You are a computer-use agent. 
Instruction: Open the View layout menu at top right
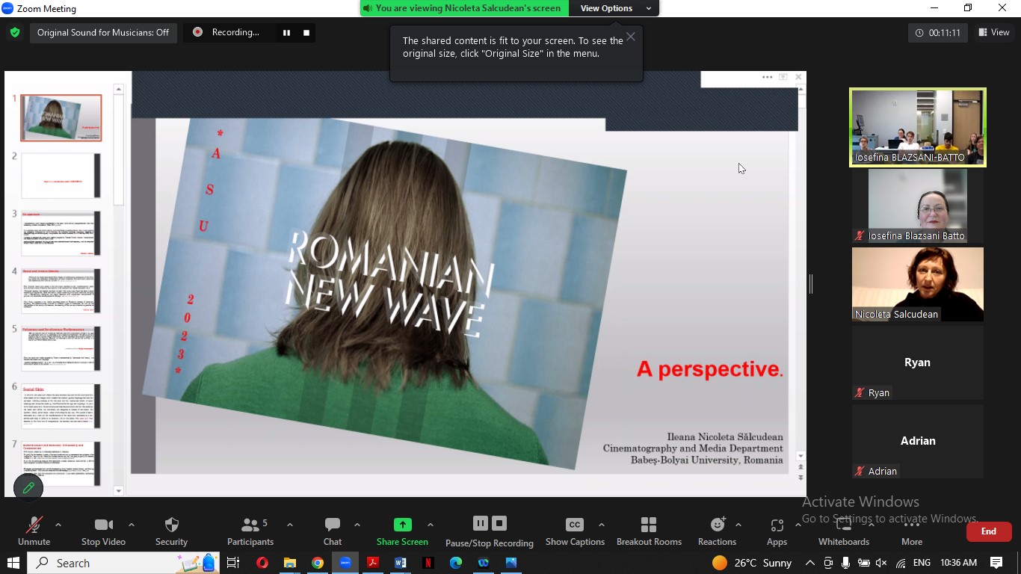pyautogui.click(x=993, y=32)
